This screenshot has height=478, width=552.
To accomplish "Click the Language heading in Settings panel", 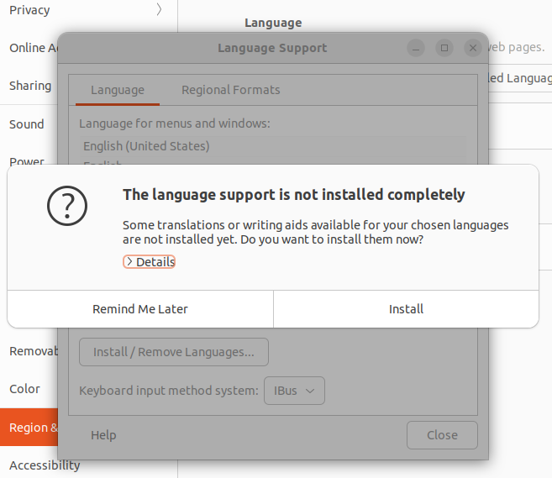I will 273,23.
